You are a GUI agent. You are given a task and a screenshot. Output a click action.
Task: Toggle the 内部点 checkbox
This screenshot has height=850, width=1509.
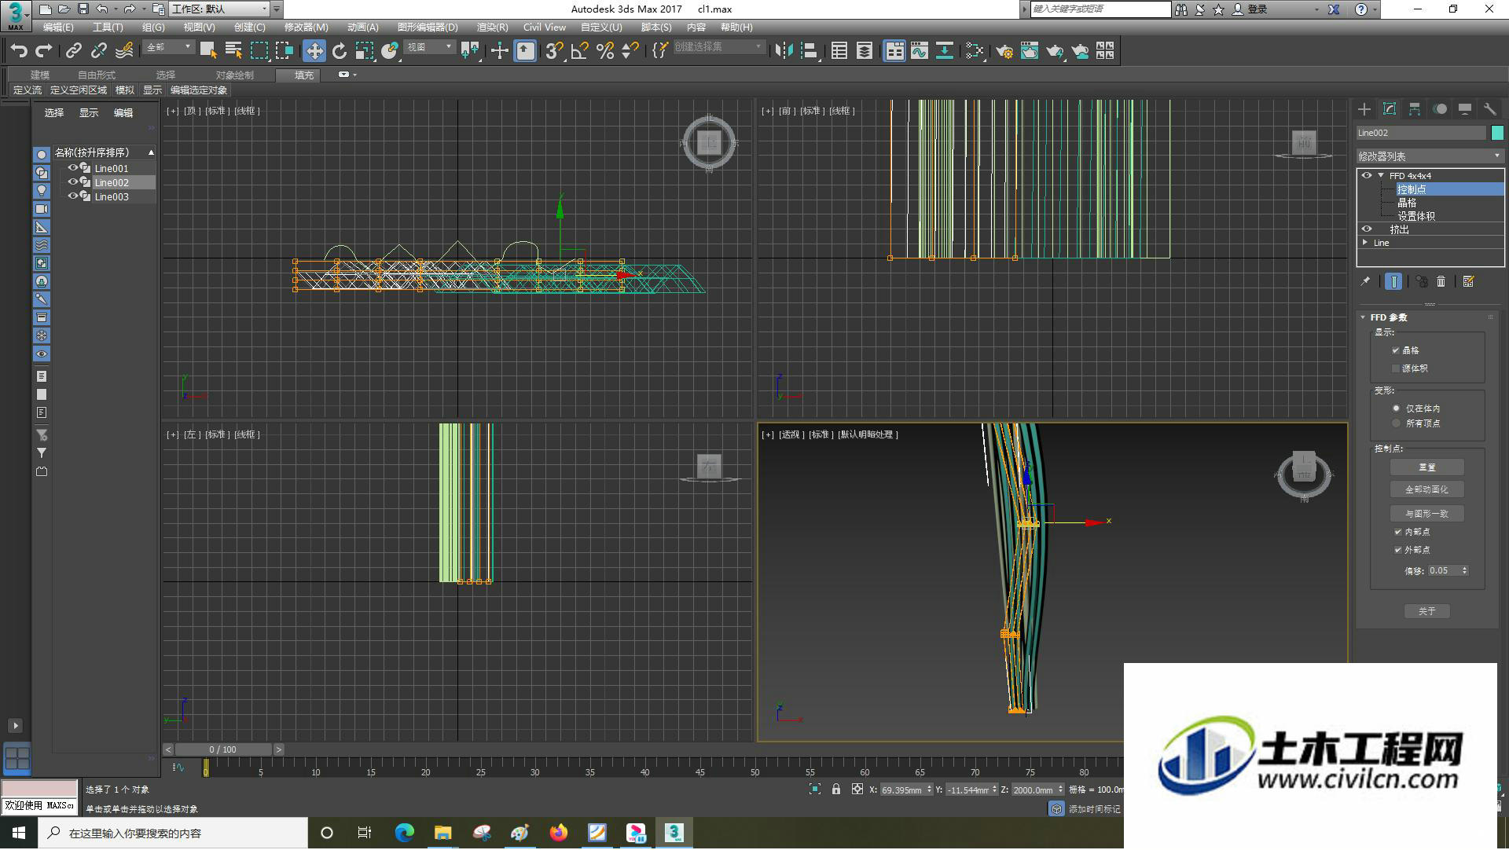[x=1398, y=532]
